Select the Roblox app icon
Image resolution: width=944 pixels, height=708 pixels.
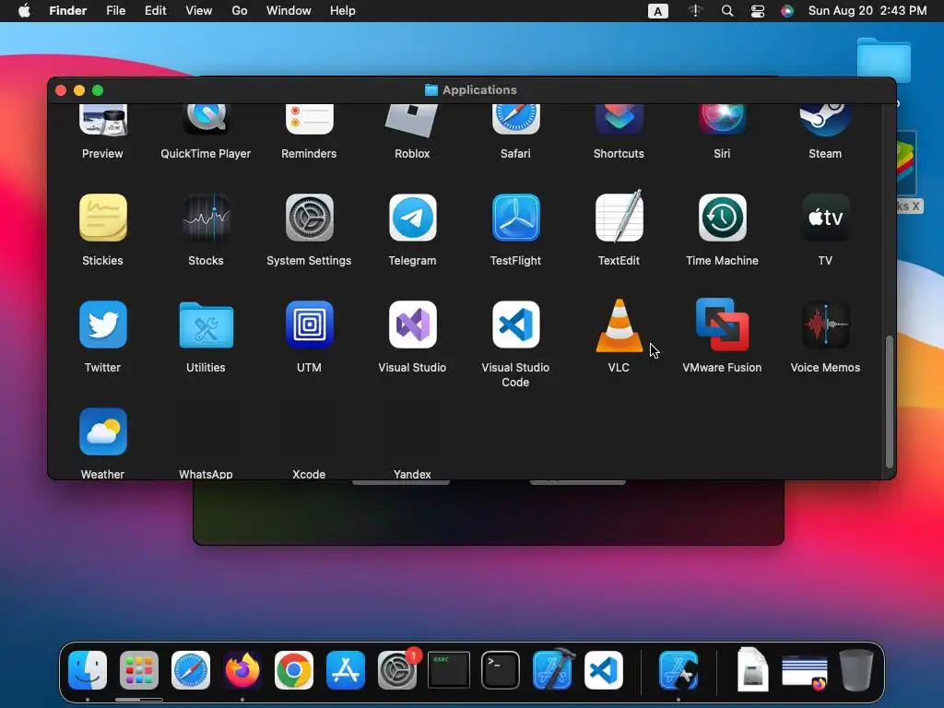coord(412,121)
